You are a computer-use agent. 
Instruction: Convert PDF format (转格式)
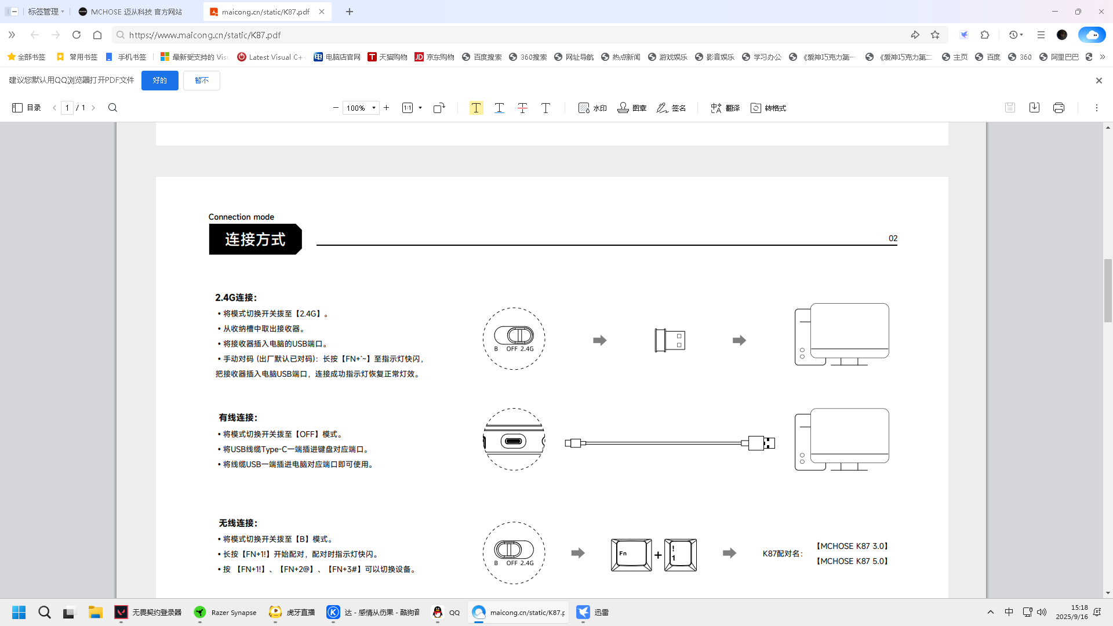click(768, 108)
